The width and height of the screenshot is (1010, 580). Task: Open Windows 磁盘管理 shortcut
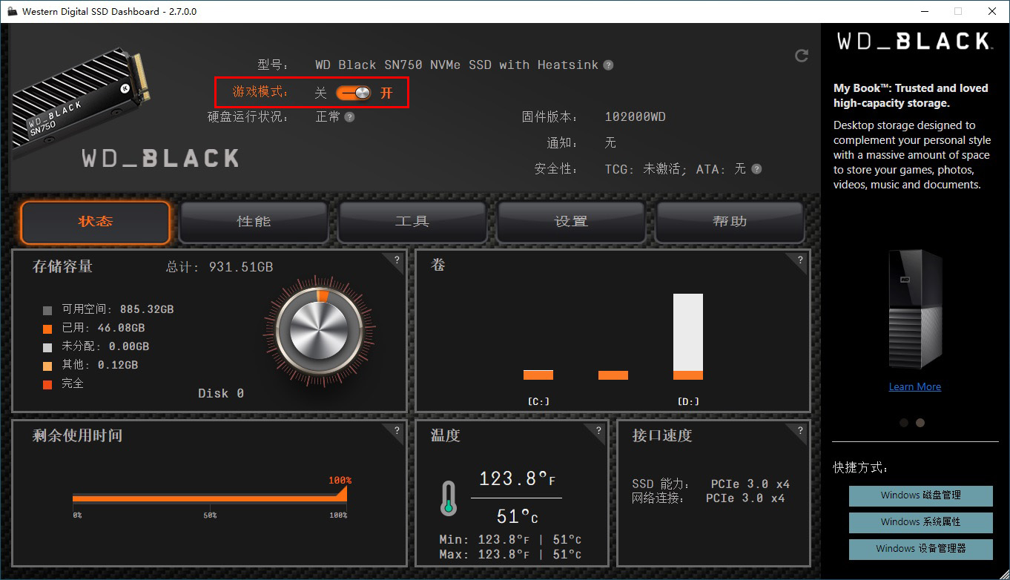[x=920, y=495]
